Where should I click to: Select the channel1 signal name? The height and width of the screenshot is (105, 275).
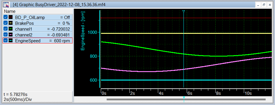tap(24, 29)
